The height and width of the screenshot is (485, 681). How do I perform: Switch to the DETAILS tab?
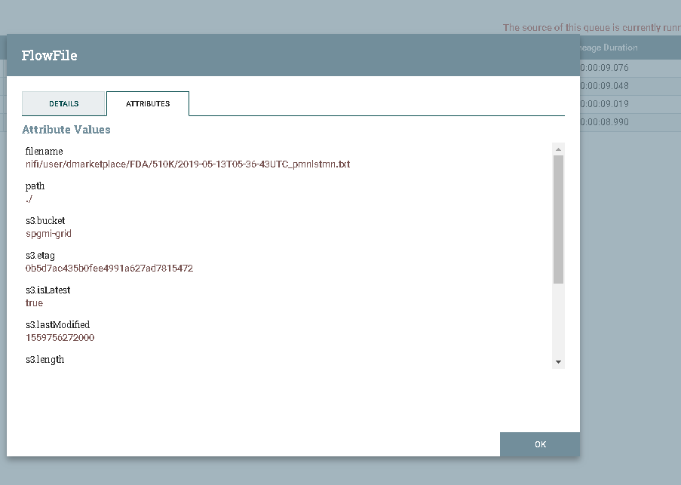pos(63,103)
